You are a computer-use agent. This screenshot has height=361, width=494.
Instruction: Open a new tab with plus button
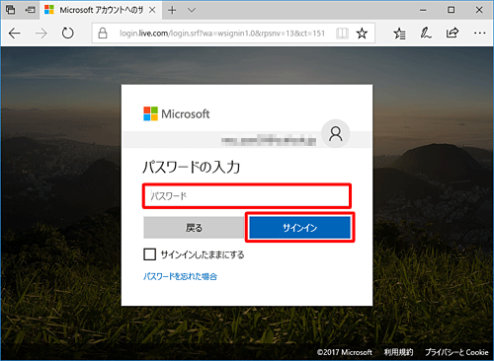point(172,10)
